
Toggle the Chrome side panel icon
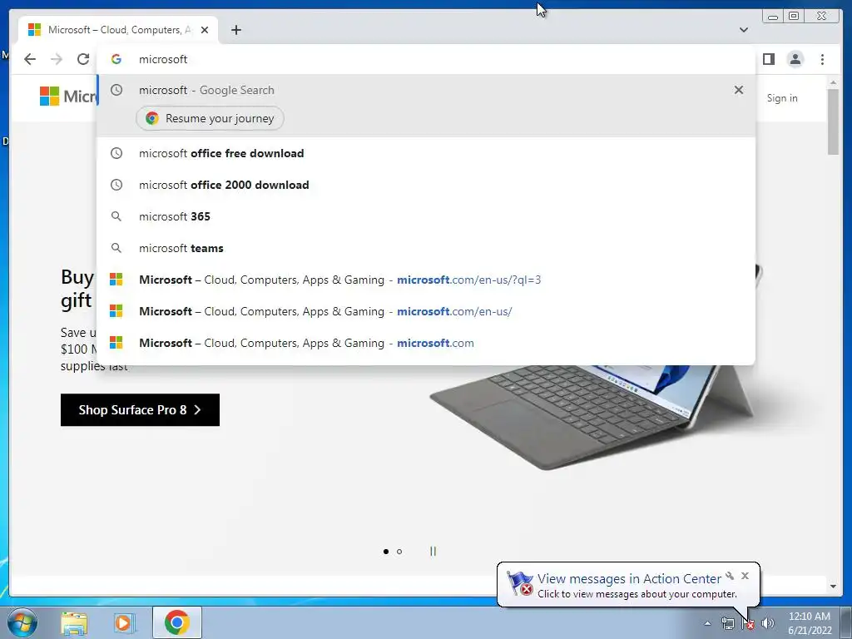coord(768,59)
